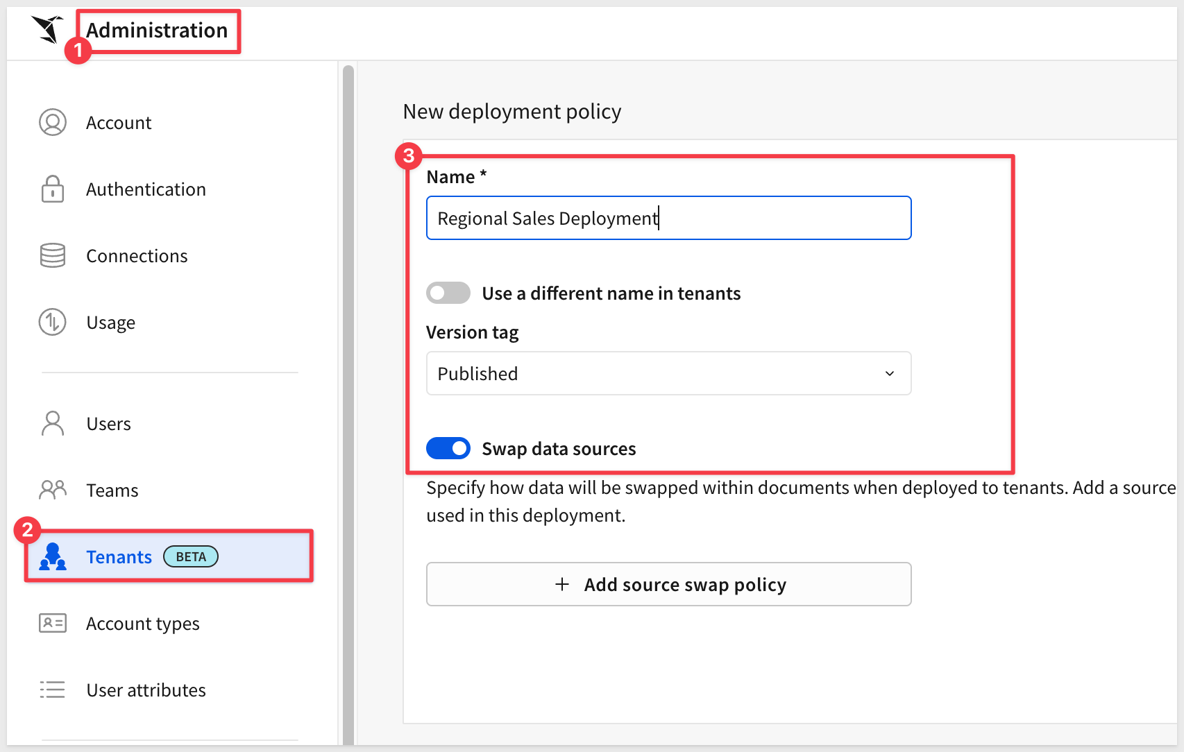1184x752 pixels.
Task: Enable 'Use a different name in tenants' toggle
Action: click(448, 293)
